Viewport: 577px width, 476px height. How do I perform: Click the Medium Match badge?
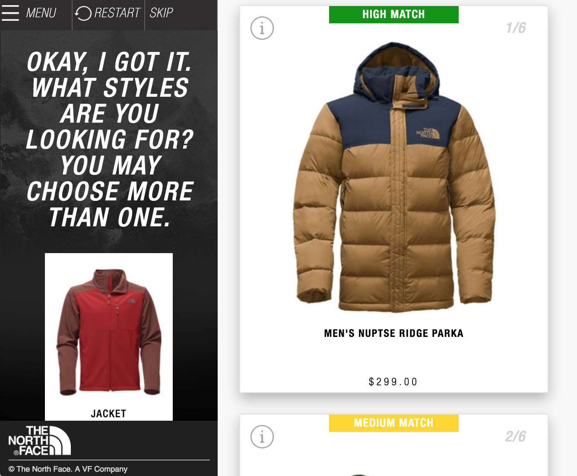(394, 423)
